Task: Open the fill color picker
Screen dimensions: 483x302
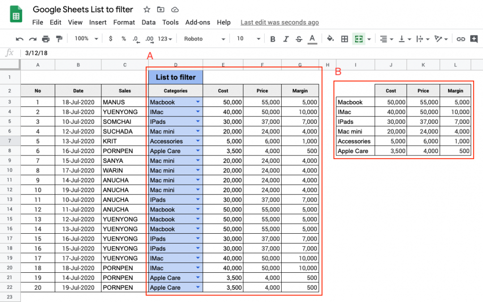Action: point(330,39)
